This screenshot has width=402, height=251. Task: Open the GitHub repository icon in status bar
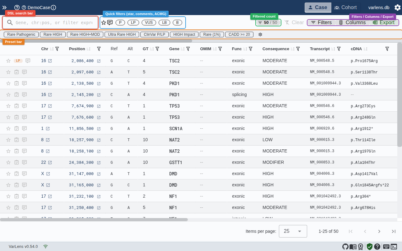(x=345, y=247)
